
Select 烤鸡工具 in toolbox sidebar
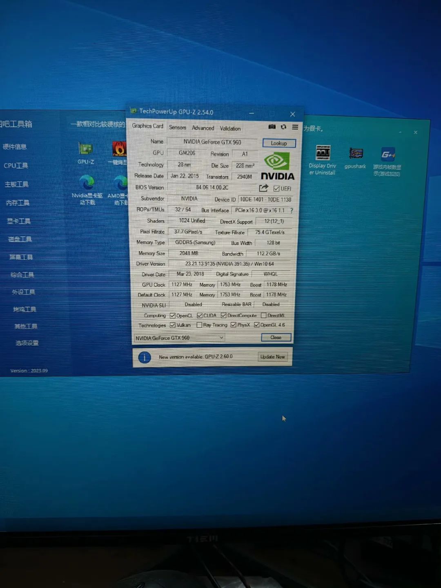(x=24, y=309)
